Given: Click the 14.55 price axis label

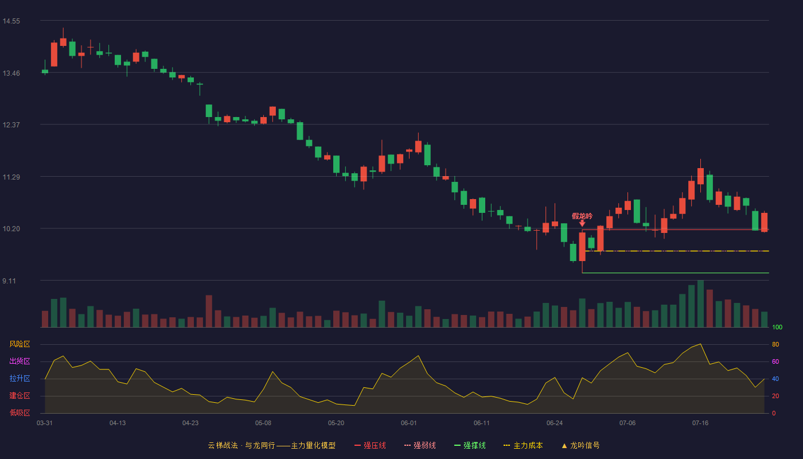Looking at the screenshot, I should pos(11,21).
